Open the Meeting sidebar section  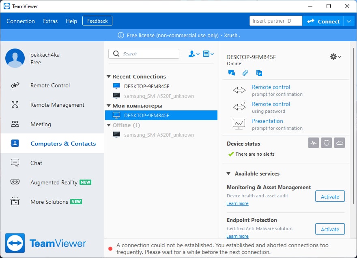[52, 124]
